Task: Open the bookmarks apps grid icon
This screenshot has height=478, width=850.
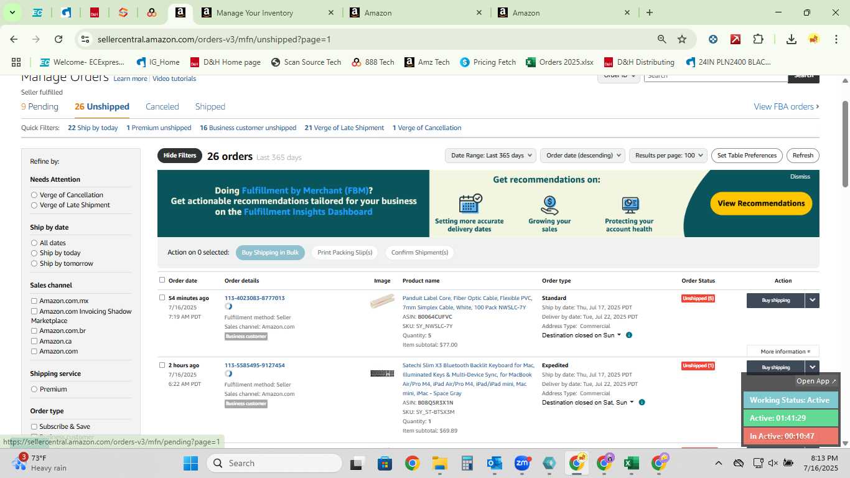Action: 16,62
